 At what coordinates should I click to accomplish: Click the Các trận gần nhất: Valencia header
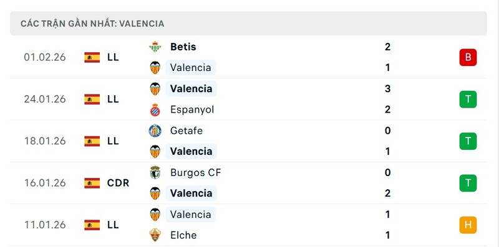[92, 24]
